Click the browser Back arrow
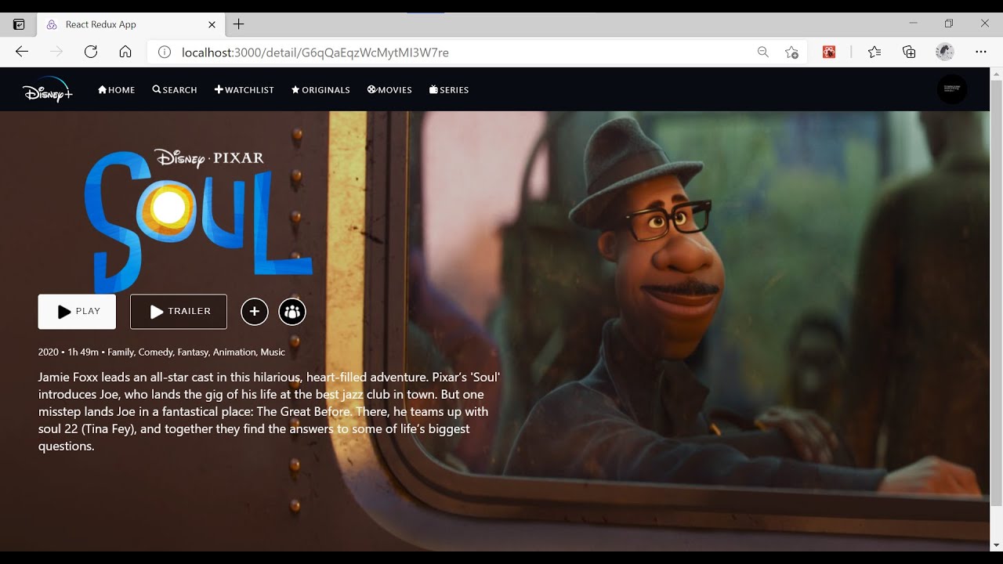1003x564 pixels. (22, 52)
